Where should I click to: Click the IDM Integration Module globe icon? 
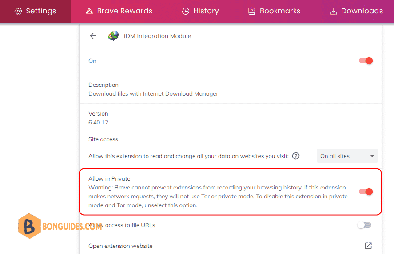coord(113,36)
